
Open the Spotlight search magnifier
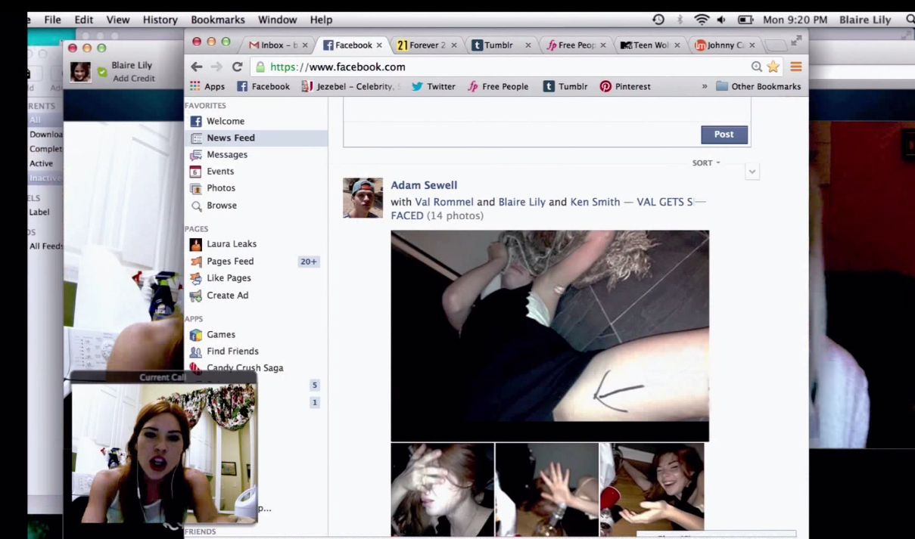click(909, 20)
